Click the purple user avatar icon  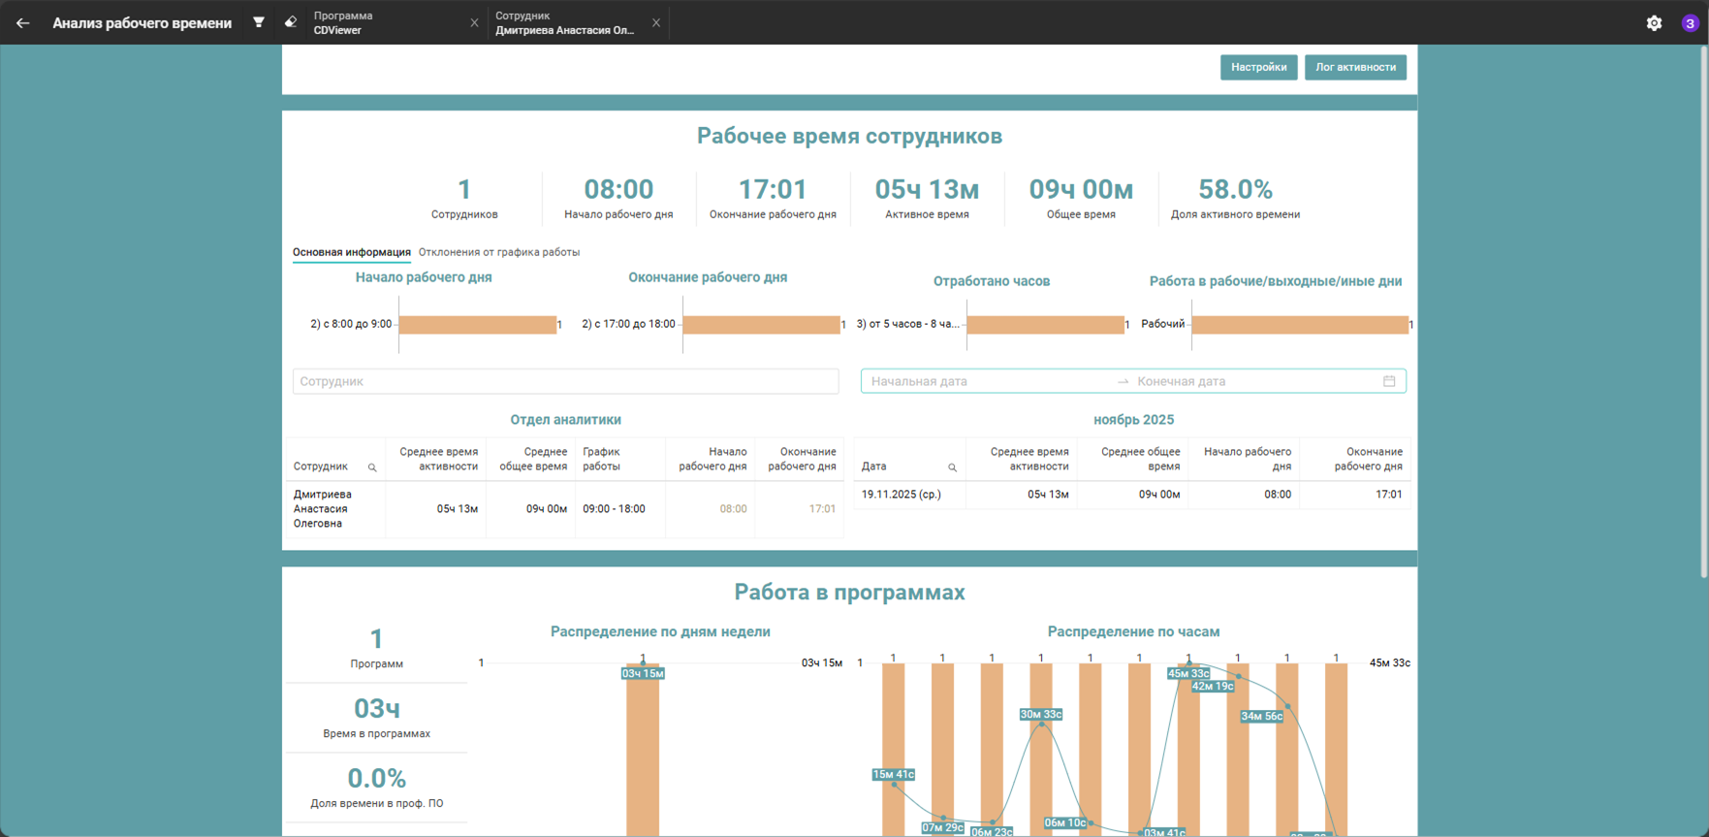(1690, 23)
